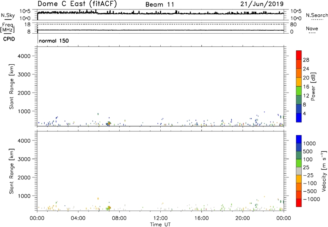
Task: Click the velocity panel 'Slant Range [km]' label
Action: coord(11,171)
